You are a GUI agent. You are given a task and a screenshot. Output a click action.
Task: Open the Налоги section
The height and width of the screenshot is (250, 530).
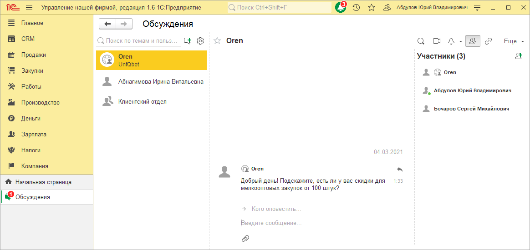[x=47, y=150]
